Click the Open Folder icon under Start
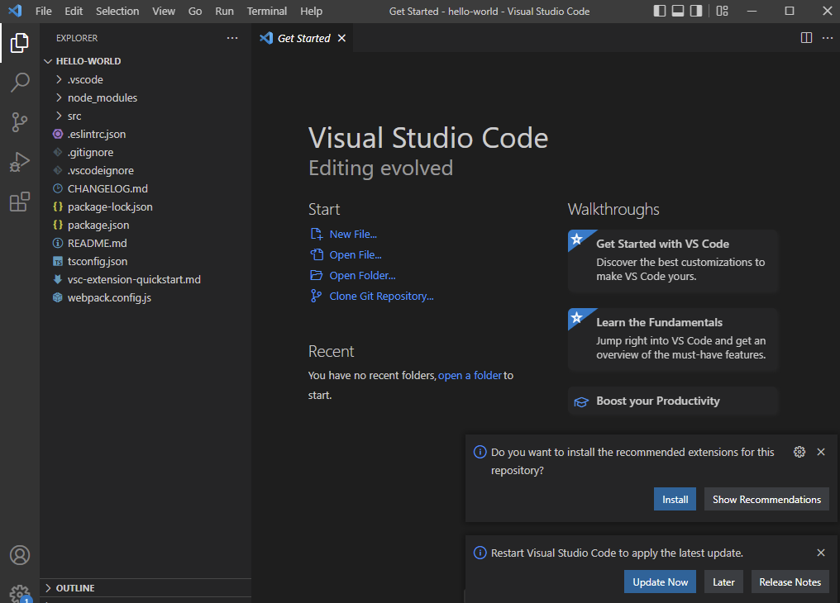This screenshot has width=840, height=603. [316, 275]
